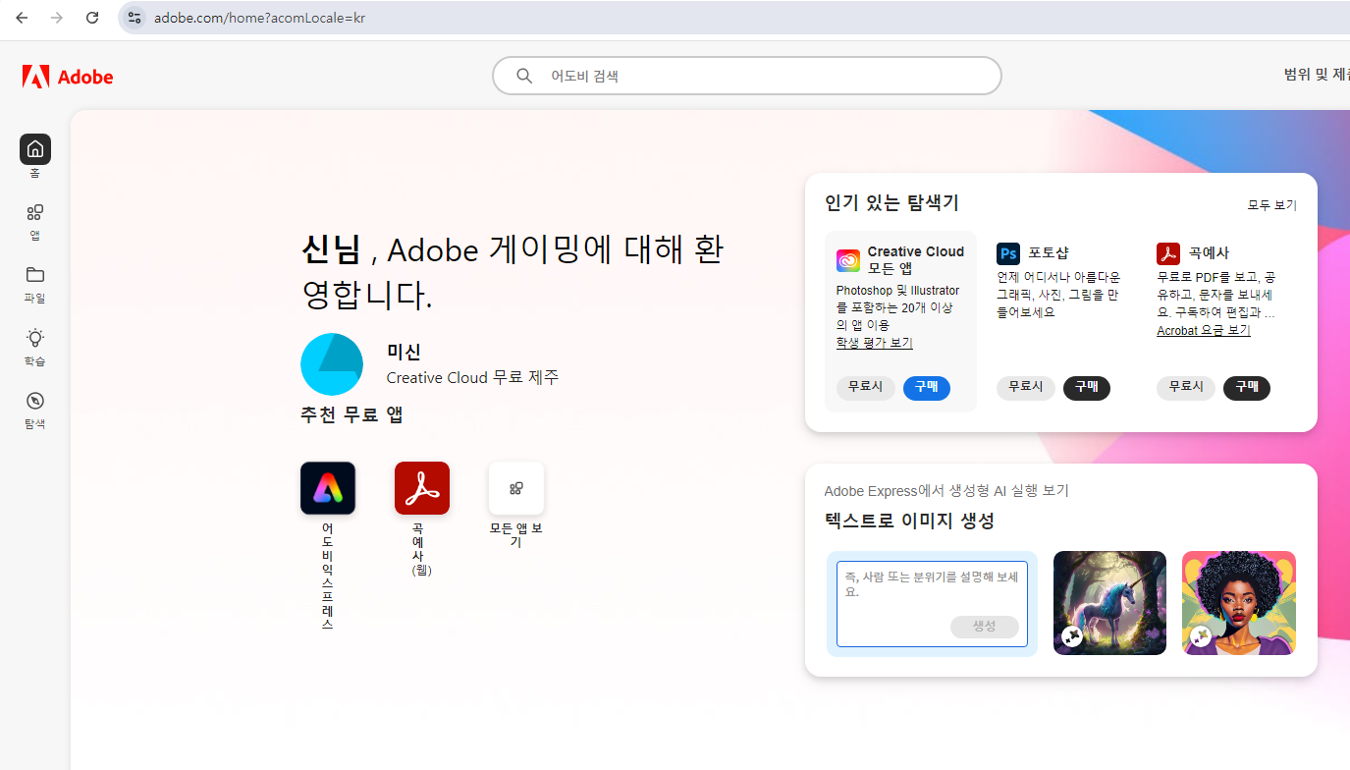Click the address bar URL

[259, 18]
